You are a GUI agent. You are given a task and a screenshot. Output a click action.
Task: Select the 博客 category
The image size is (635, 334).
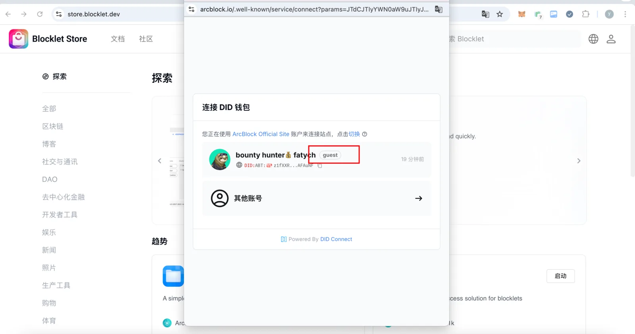(49, 144)
